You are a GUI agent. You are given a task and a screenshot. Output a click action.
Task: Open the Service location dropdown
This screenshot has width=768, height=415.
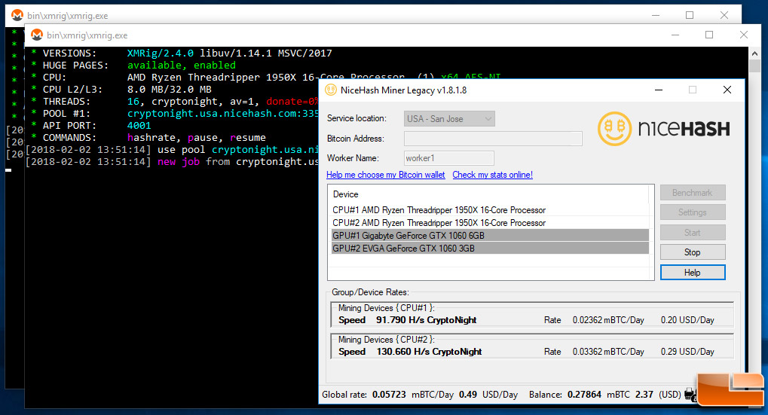449,118
